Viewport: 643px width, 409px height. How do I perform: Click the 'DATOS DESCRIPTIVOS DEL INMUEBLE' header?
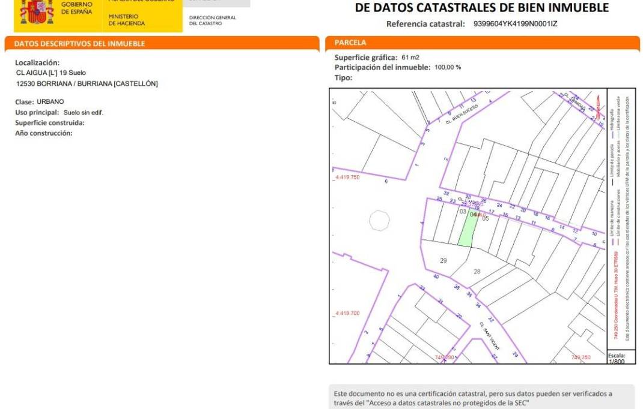coord(79,44)
